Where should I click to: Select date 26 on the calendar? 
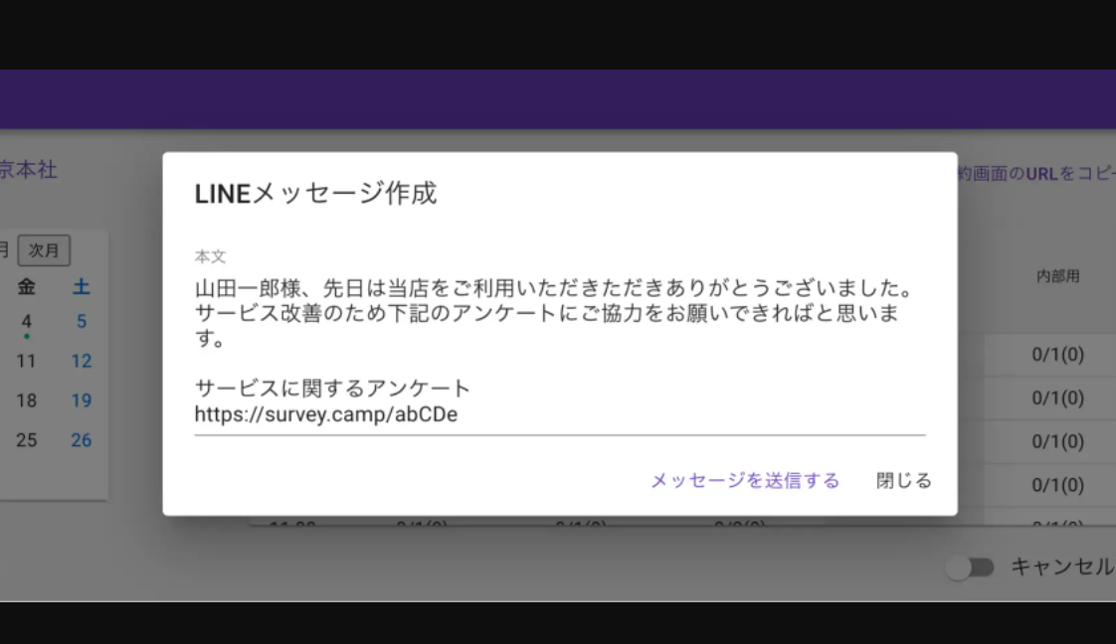click(x=82, y=440)
